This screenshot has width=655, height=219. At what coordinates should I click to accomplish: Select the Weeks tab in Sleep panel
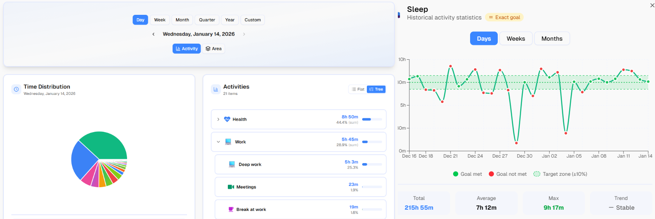(516, 39)
